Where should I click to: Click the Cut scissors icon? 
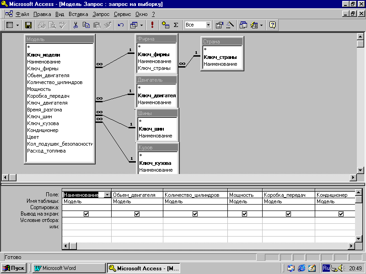point(76,25)
